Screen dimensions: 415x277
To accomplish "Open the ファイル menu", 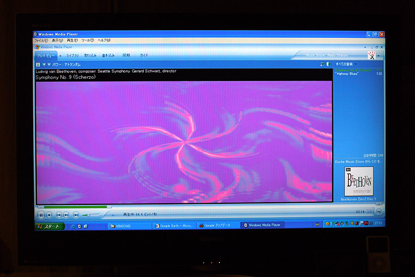I will [41, 40].
